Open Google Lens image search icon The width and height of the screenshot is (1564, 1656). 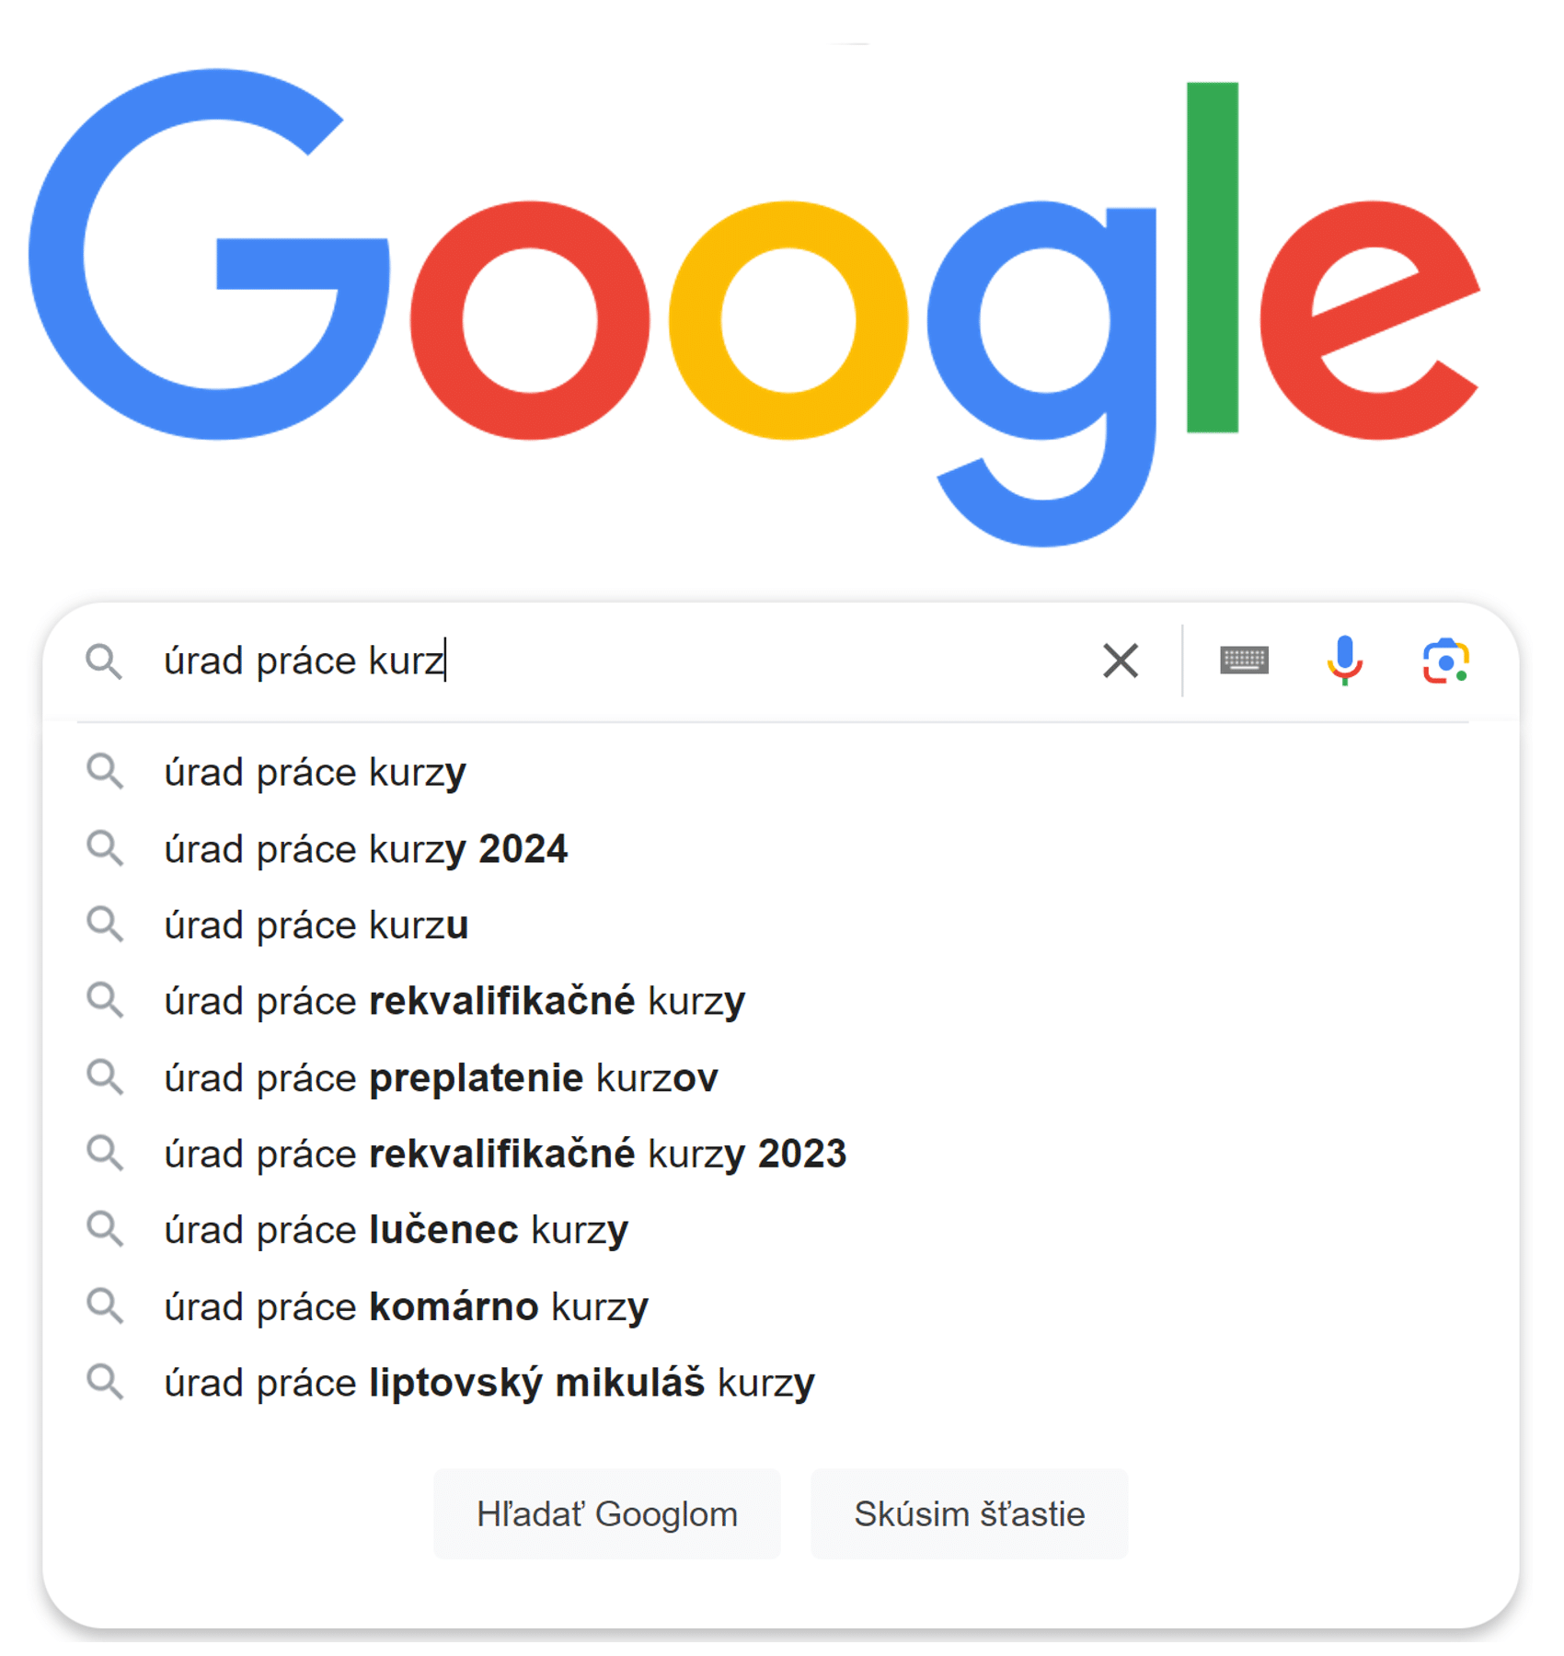click(x=1445, y=661)
